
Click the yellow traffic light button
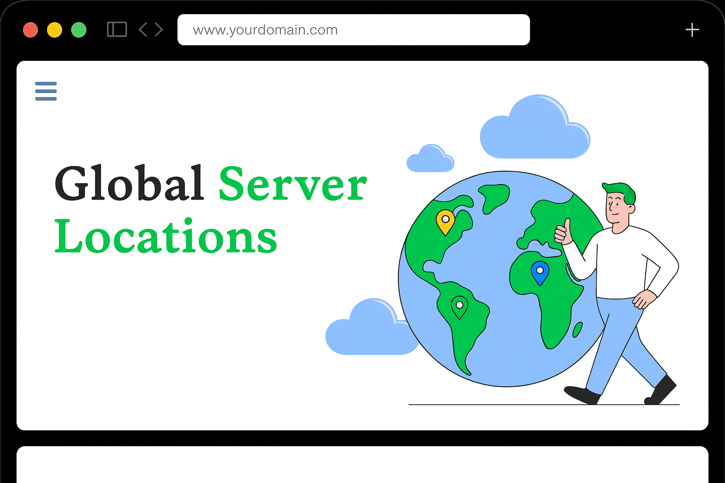[x=55, y=29]
